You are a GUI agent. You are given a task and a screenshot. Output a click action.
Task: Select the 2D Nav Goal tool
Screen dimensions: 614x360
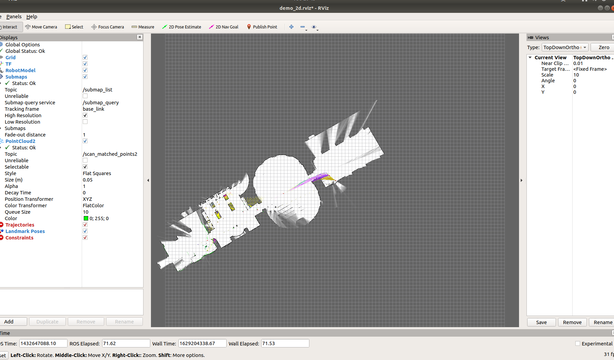224,27
